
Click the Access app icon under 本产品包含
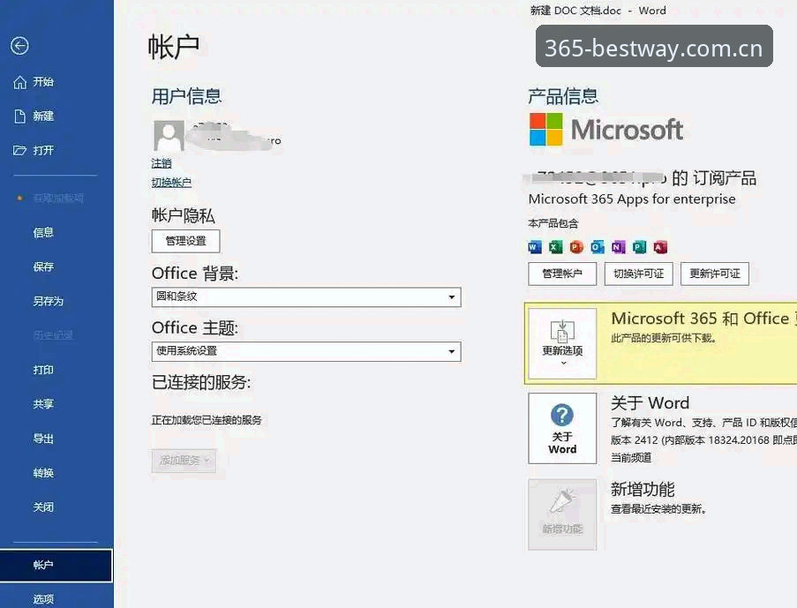point(660,247)
